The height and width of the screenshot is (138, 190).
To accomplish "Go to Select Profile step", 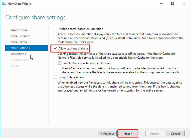I will (x=18, y=30).
